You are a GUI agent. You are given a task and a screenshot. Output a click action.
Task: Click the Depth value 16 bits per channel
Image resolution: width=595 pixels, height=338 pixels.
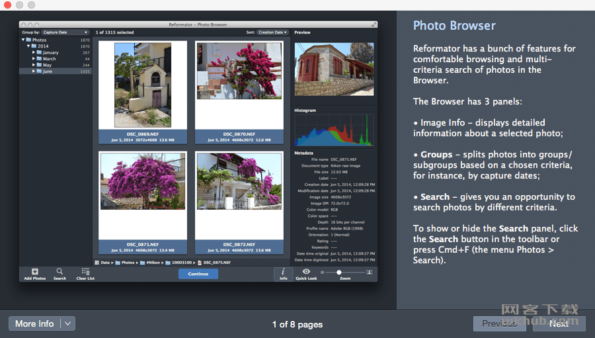347,222
